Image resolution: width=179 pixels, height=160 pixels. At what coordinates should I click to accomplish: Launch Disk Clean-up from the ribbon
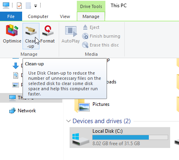click(x=31, y=36)
